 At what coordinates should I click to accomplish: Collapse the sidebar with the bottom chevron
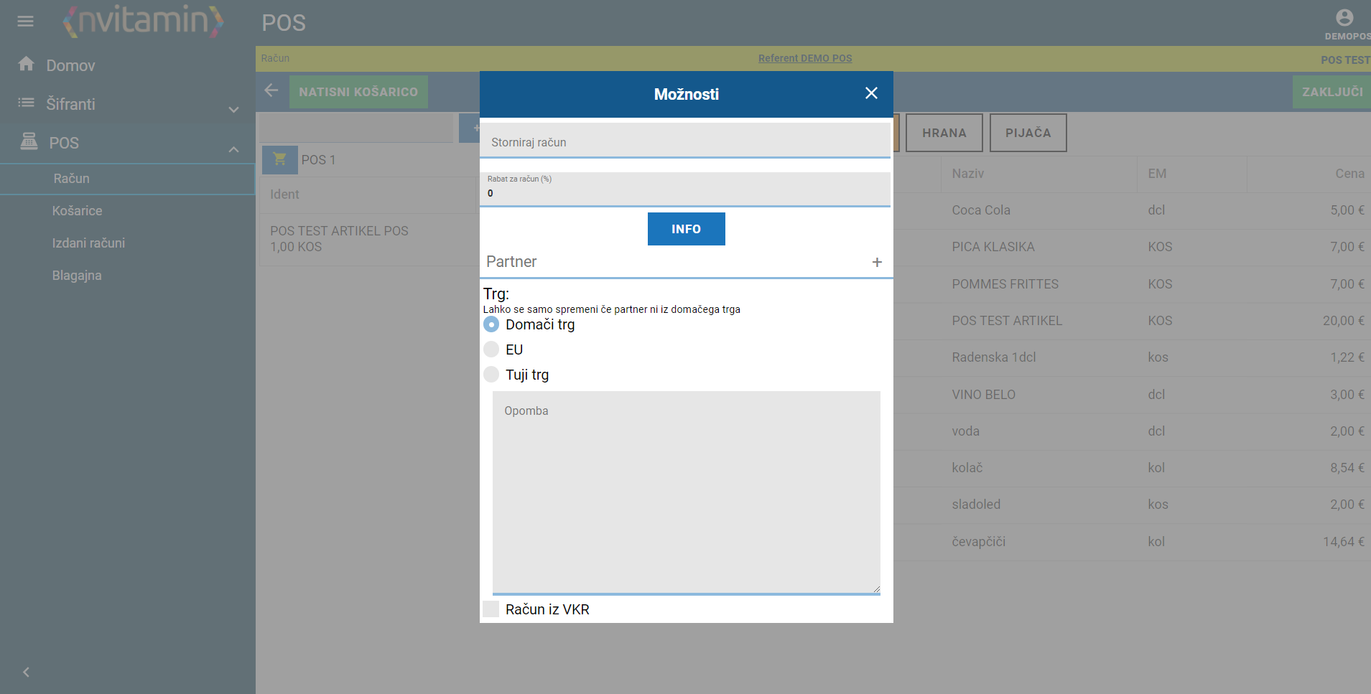pos(27,672)
